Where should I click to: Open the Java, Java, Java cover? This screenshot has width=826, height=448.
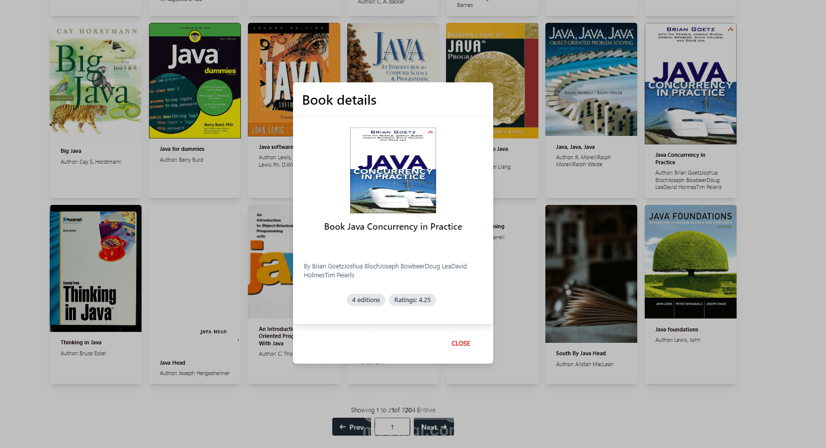tap(591, 79)
